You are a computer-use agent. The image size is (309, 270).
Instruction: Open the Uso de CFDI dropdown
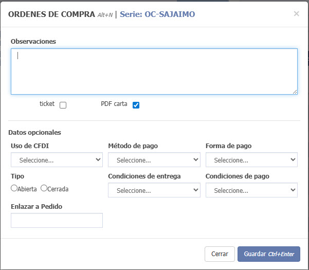[x=57, y=159]
